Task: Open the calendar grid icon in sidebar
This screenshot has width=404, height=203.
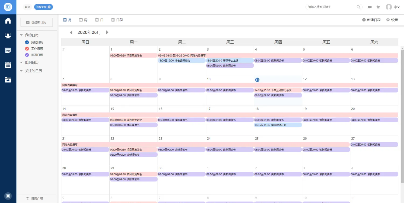Action: (x=8, y=65)
